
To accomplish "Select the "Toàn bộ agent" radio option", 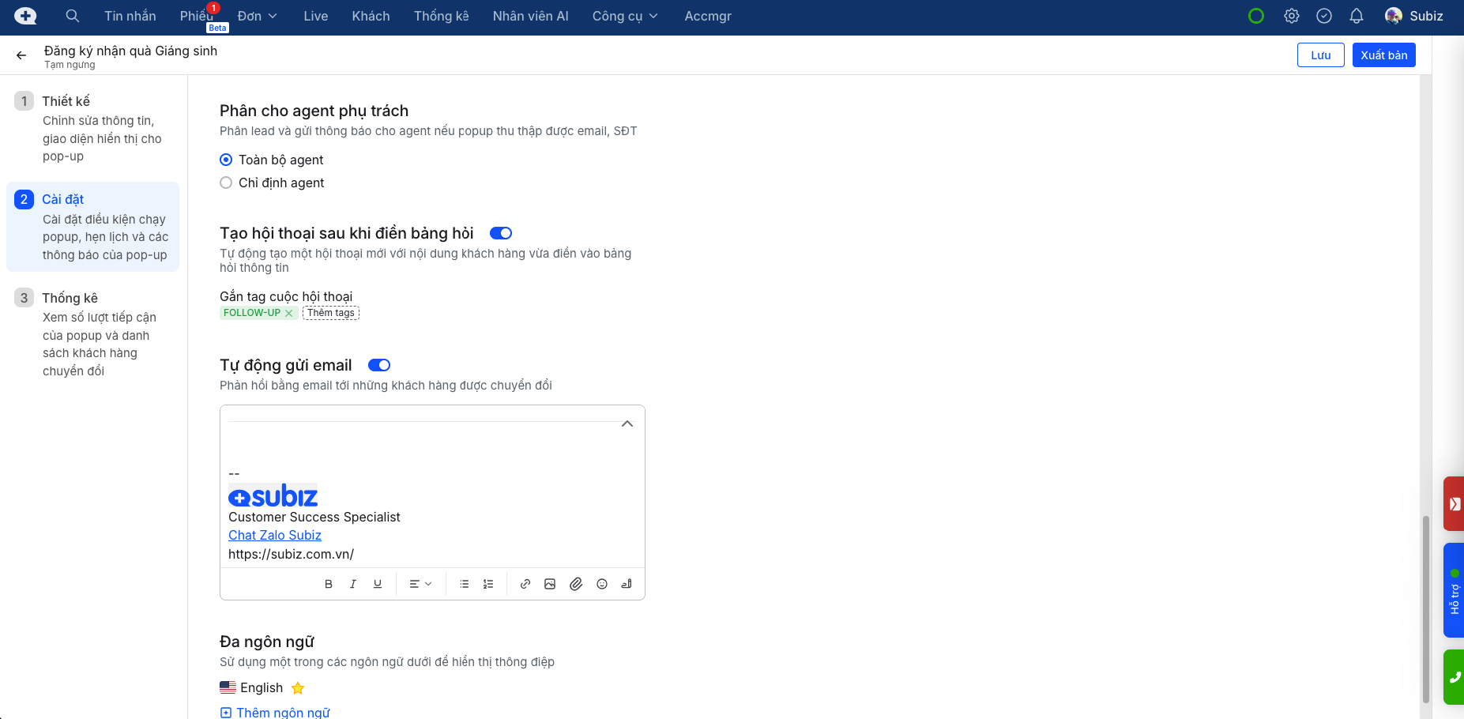I will (x=226, y=160).
